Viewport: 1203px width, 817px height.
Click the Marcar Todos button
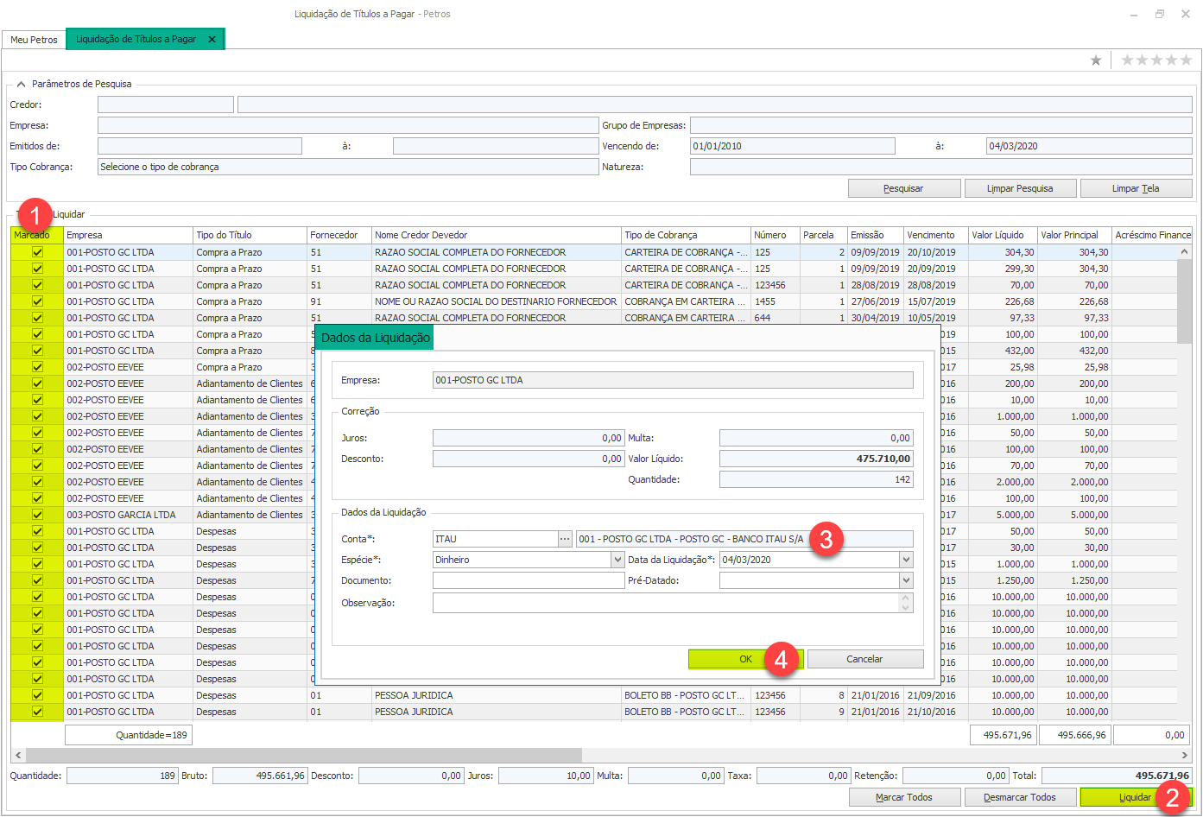pos(904,797)
